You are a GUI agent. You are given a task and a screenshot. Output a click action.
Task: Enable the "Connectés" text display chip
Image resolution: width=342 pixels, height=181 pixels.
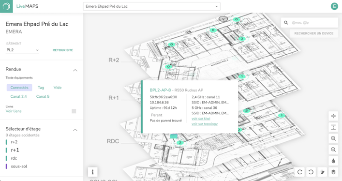[x=19, y=88]
